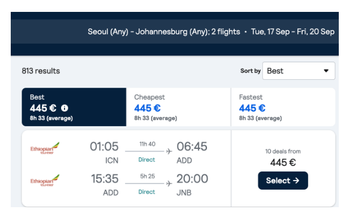345x214 pixels.
Task: Click the Direct label on the second leg
Action: point(146,192)
